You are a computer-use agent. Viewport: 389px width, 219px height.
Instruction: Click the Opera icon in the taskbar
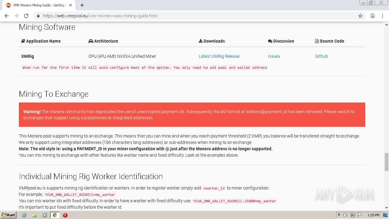click(65, 215)
